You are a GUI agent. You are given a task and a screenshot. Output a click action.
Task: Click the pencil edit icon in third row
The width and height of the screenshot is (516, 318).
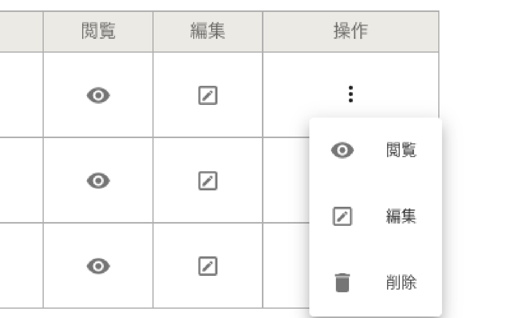click(x=208, y=266)
